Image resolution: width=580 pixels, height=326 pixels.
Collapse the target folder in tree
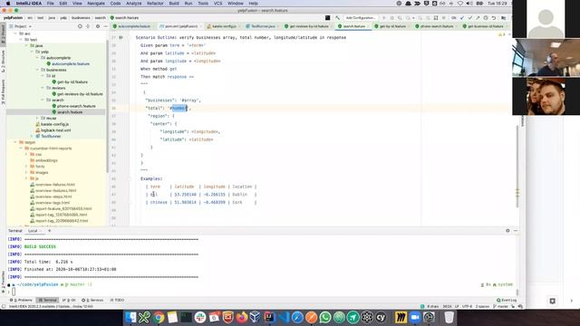[15, 142]
